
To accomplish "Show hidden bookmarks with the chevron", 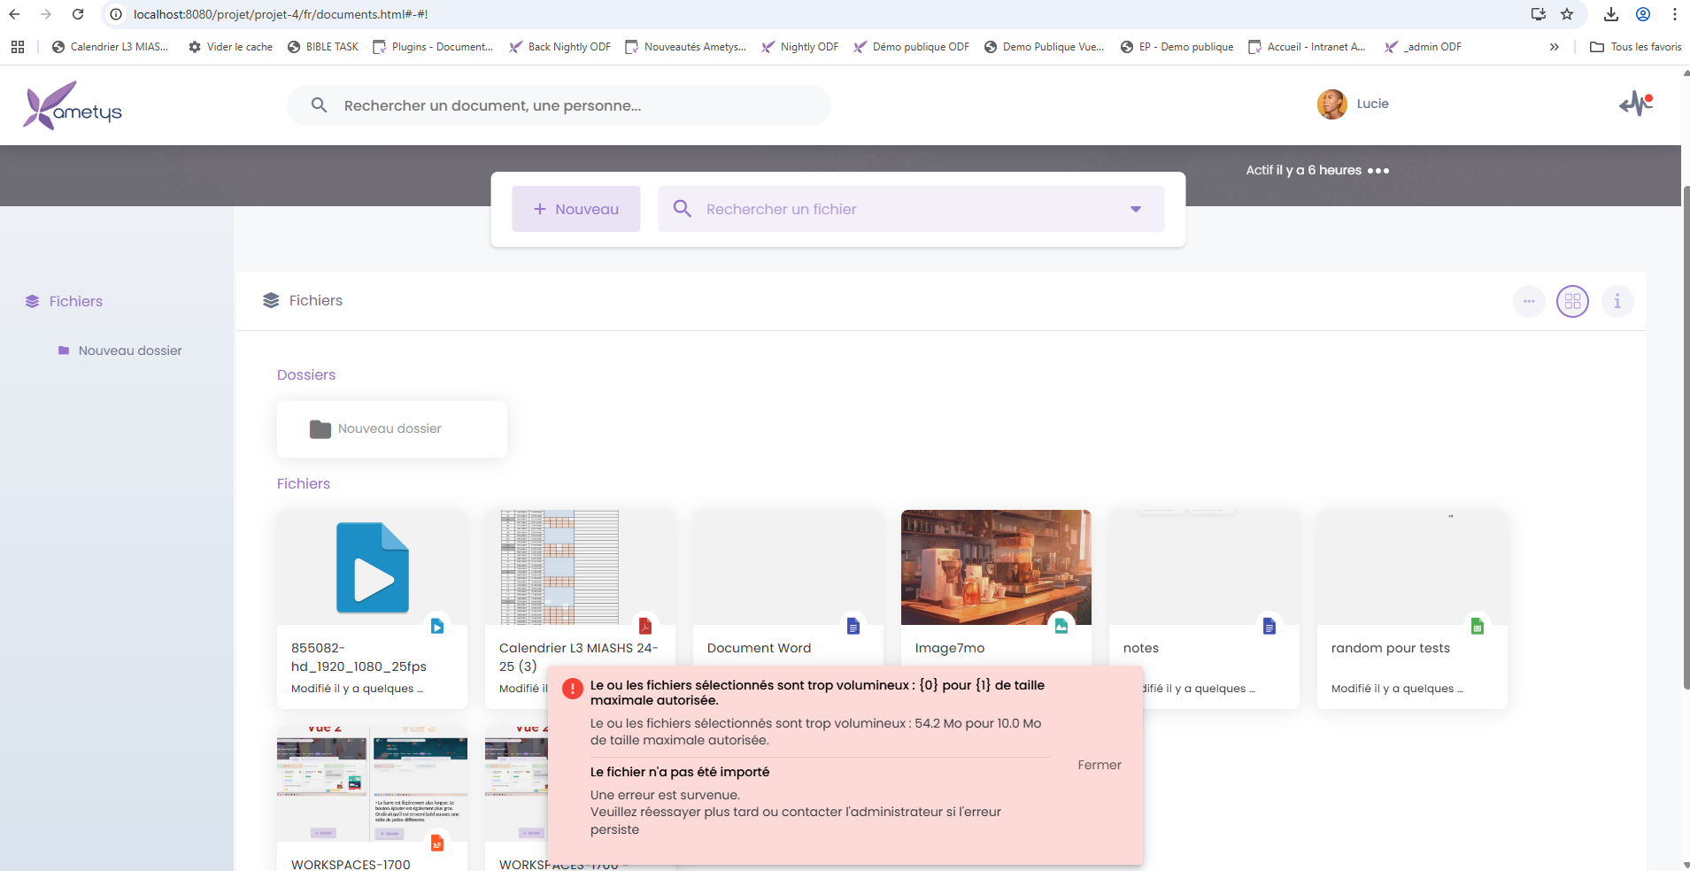I will coord(1554,47).
